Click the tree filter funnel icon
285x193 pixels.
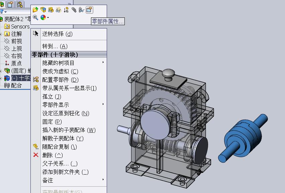pyautogui.click(x=2, y=12)
